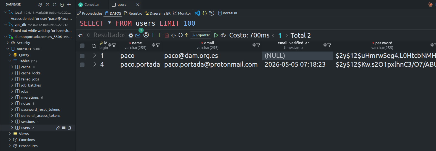The image size is (436, 151).
Task: Expand the notes table tree node
Action: (12, 103)
